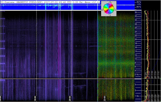
Task: Click the 20 frequency scale tick
Action: click(136, 40)
